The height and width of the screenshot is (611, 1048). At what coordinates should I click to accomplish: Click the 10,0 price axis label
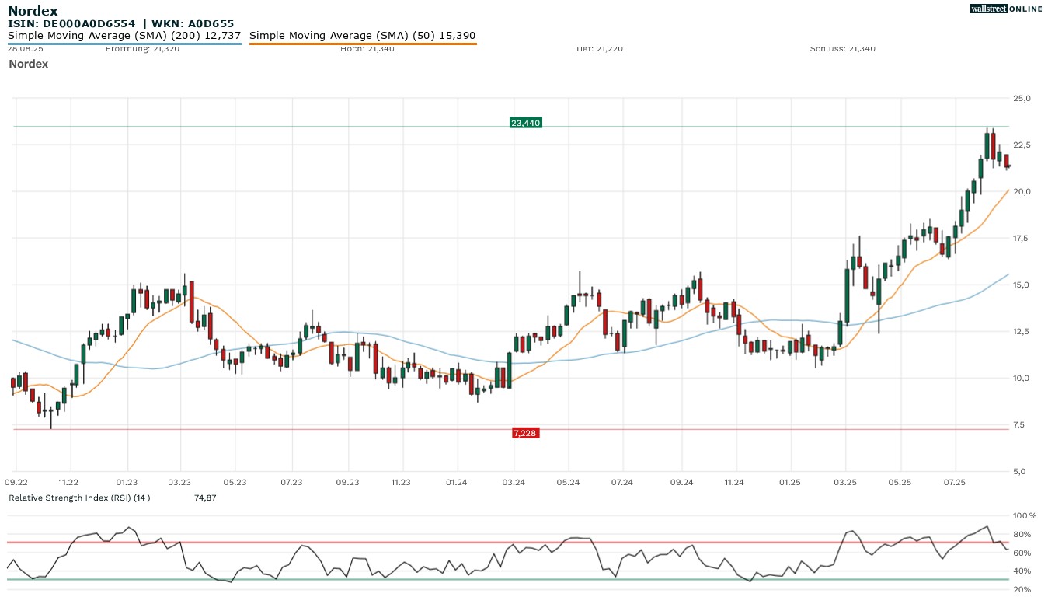point(1022,379)
